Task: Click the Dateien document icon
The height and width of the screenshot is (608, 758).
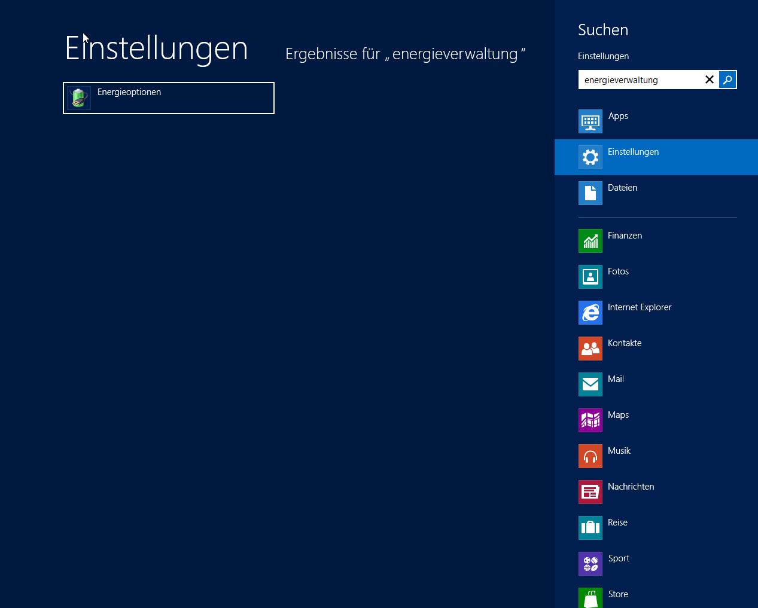Action: [x=590, y=193]
